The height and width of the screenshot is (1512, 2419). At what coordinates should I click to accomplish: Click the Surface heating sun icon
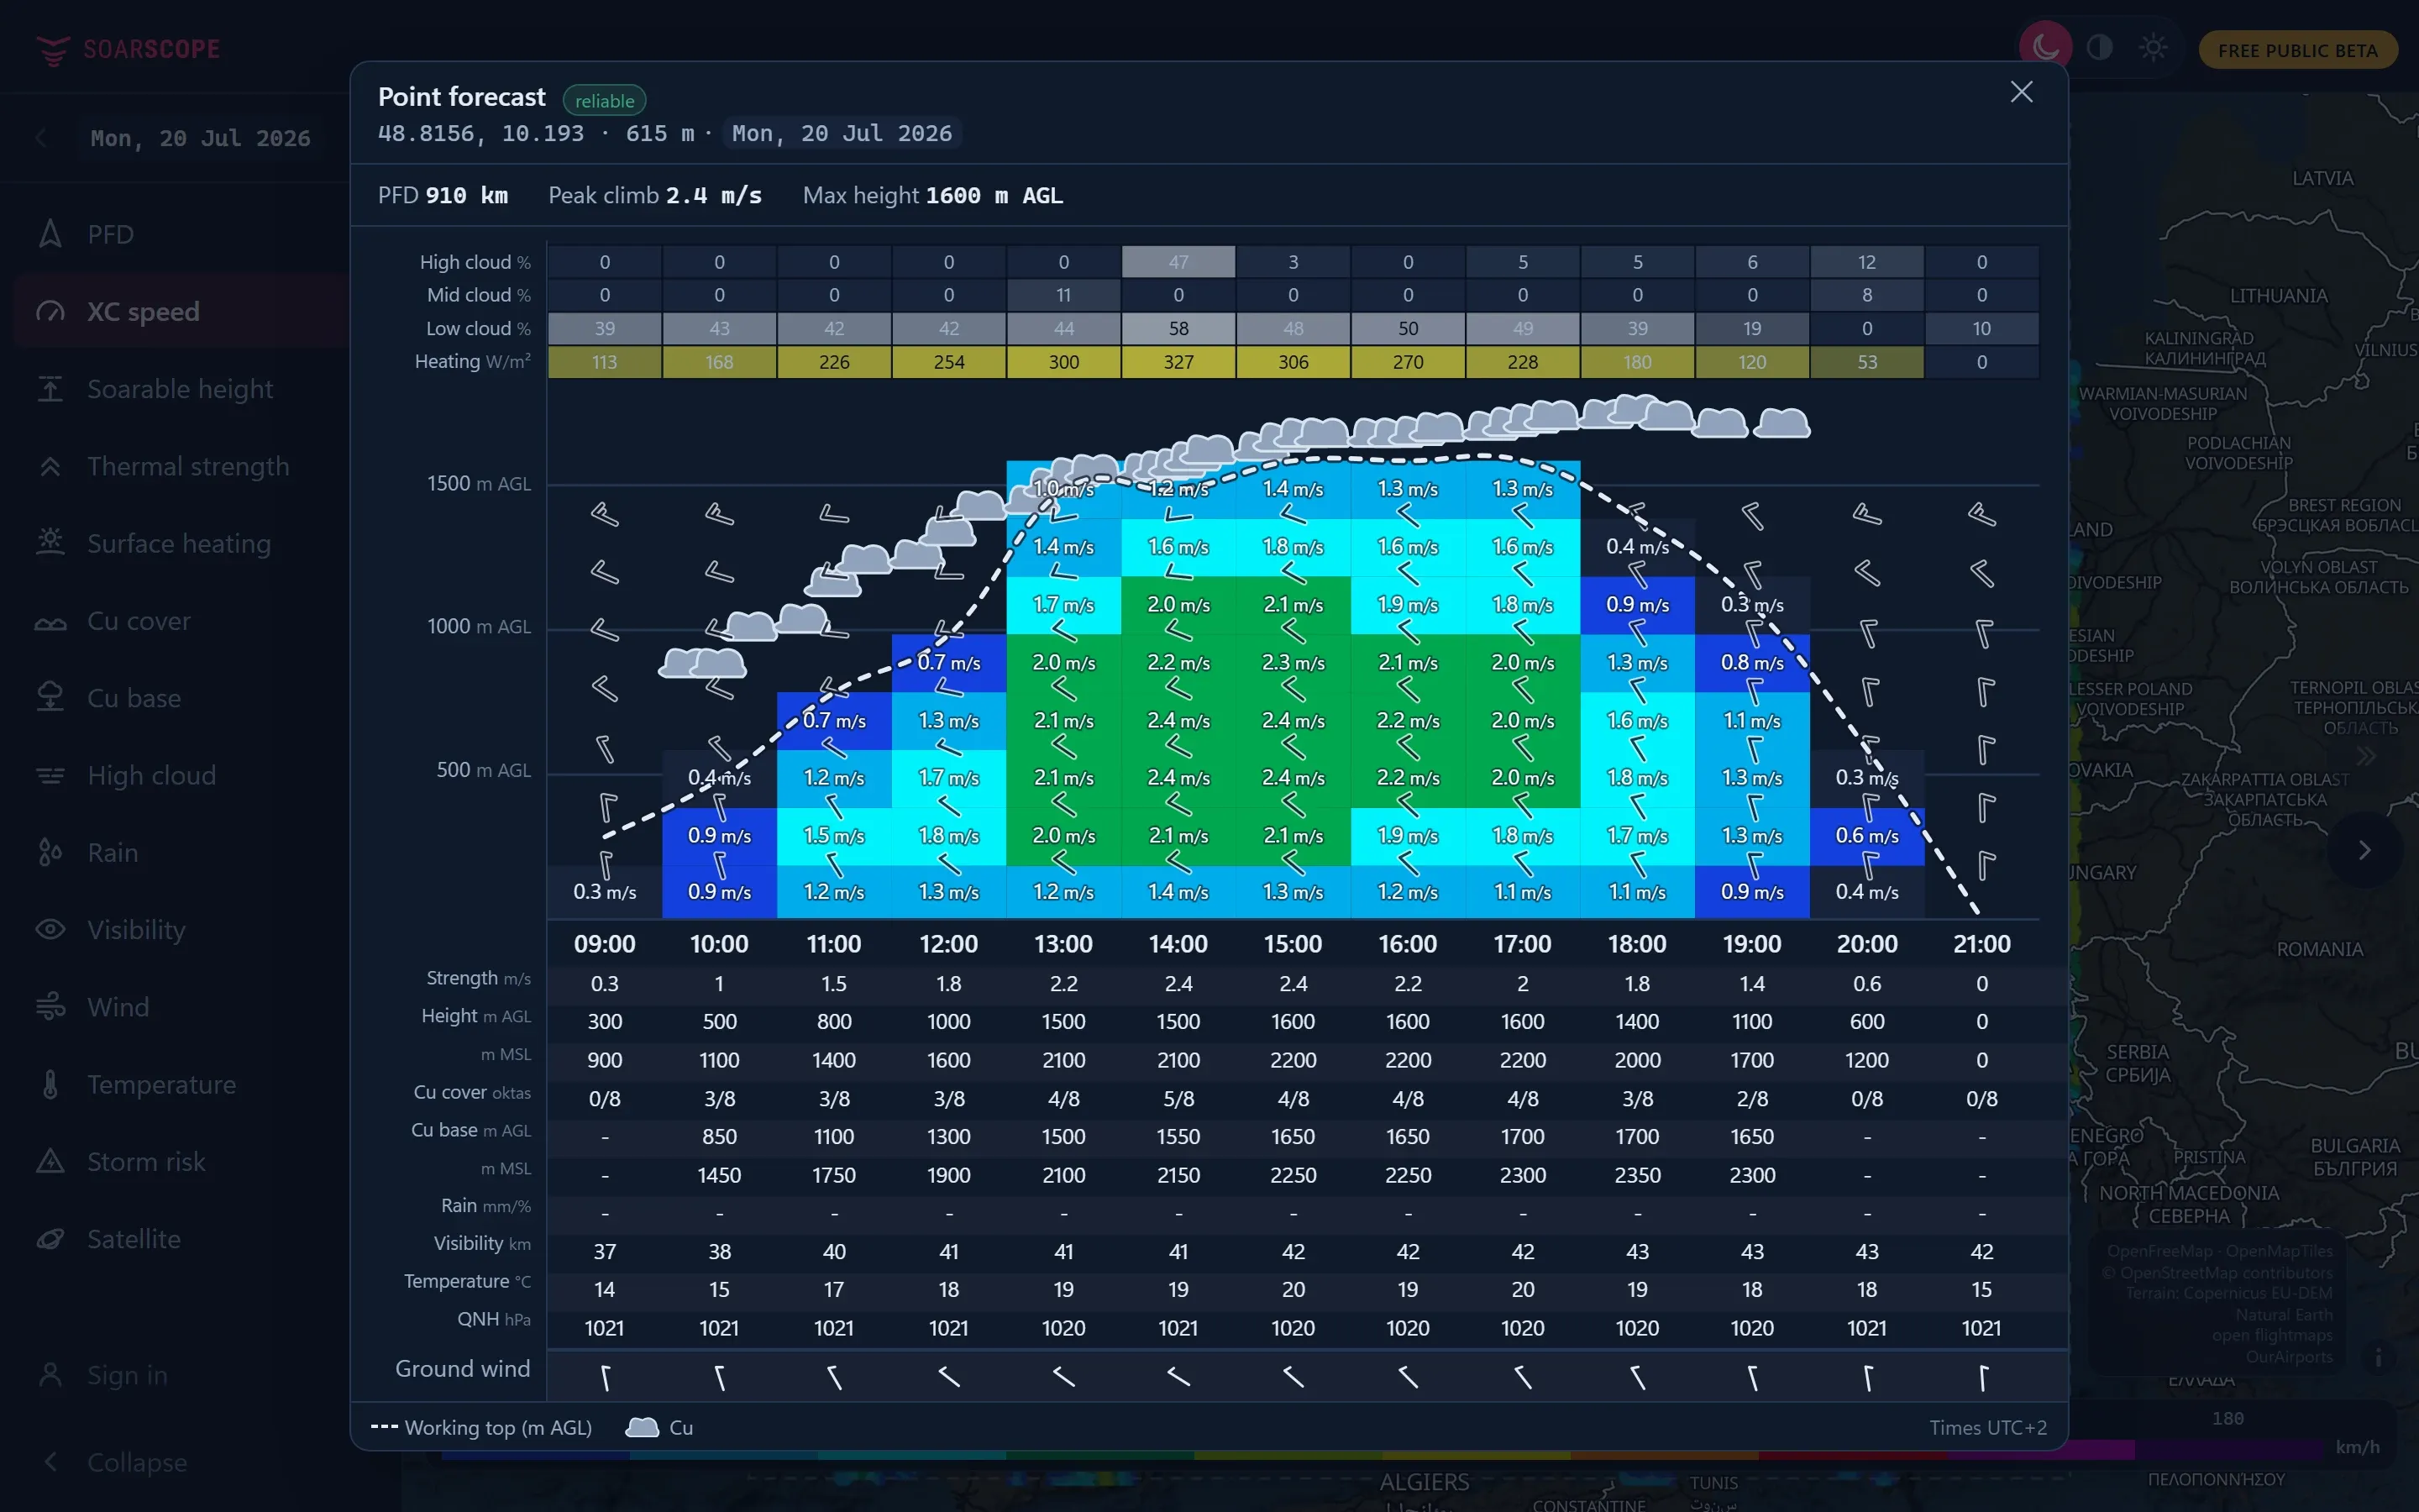tap(50, 543)
